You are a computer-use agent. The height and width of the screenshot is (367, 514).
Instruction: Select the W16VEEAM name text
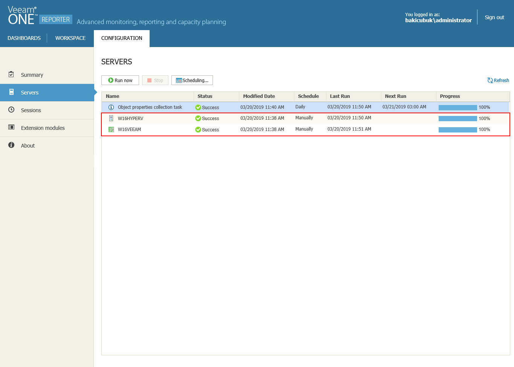point(129,129)
